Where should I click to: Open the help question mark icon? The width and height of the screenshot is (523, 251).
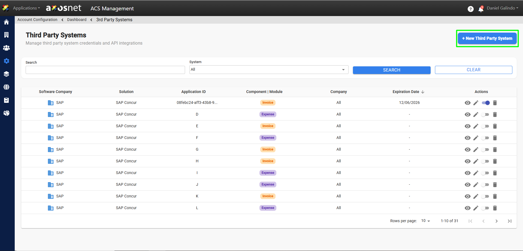[x=470, y=9]
